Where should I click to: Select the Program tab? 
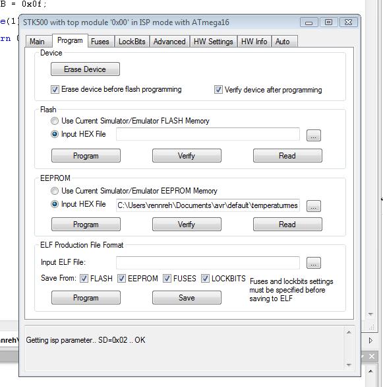point(70,40)
